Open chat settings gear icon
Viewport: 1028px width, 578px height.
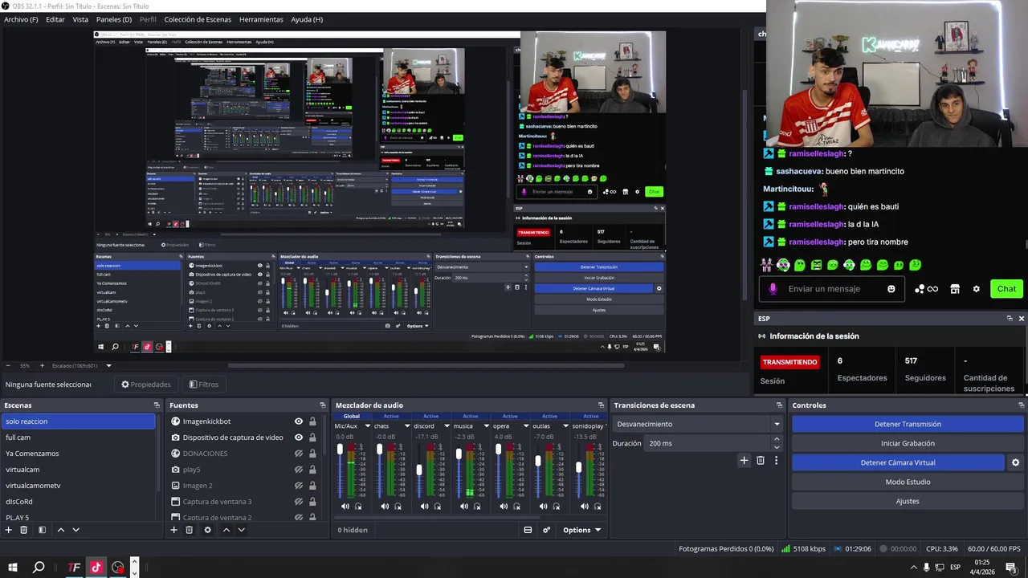pos(977,289)
